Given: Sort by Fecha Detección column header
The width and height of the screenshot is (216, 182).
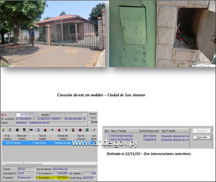Looking at the screenshot, I should (149, 131).
